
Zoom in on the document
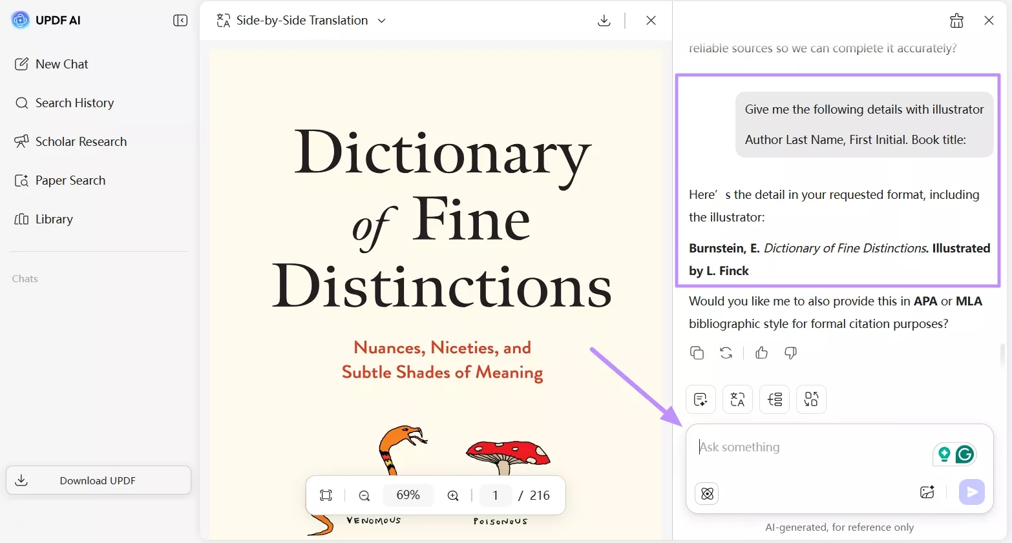point(453,495)
